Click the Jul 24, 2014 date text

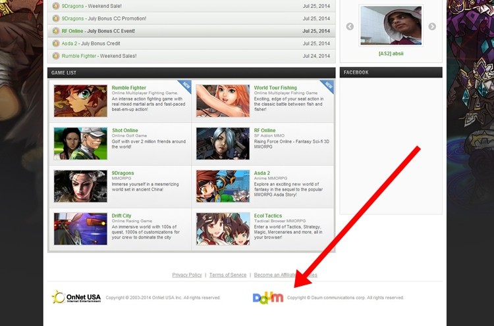[316, 56]
